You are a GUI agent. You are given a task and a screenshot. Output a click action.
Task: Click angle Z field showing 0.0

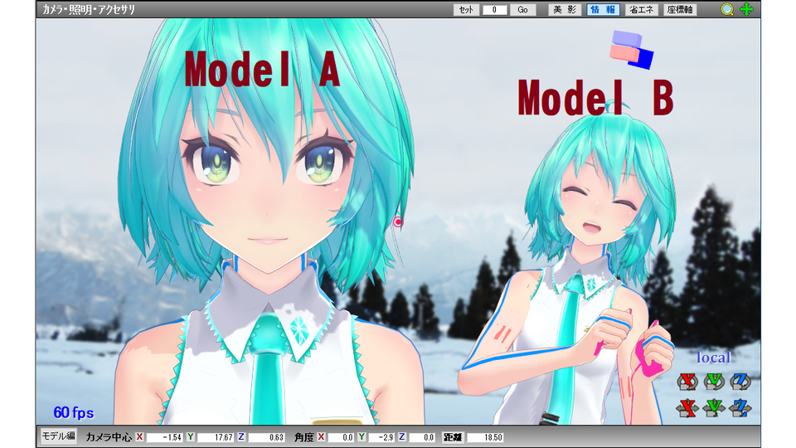[421, 437]
